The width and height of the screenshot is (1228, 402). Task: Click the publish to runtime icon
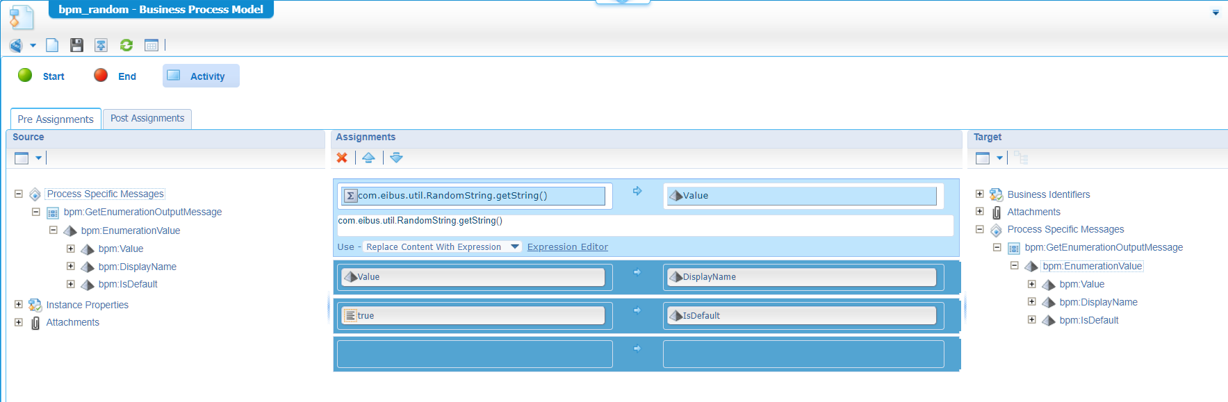101,45
